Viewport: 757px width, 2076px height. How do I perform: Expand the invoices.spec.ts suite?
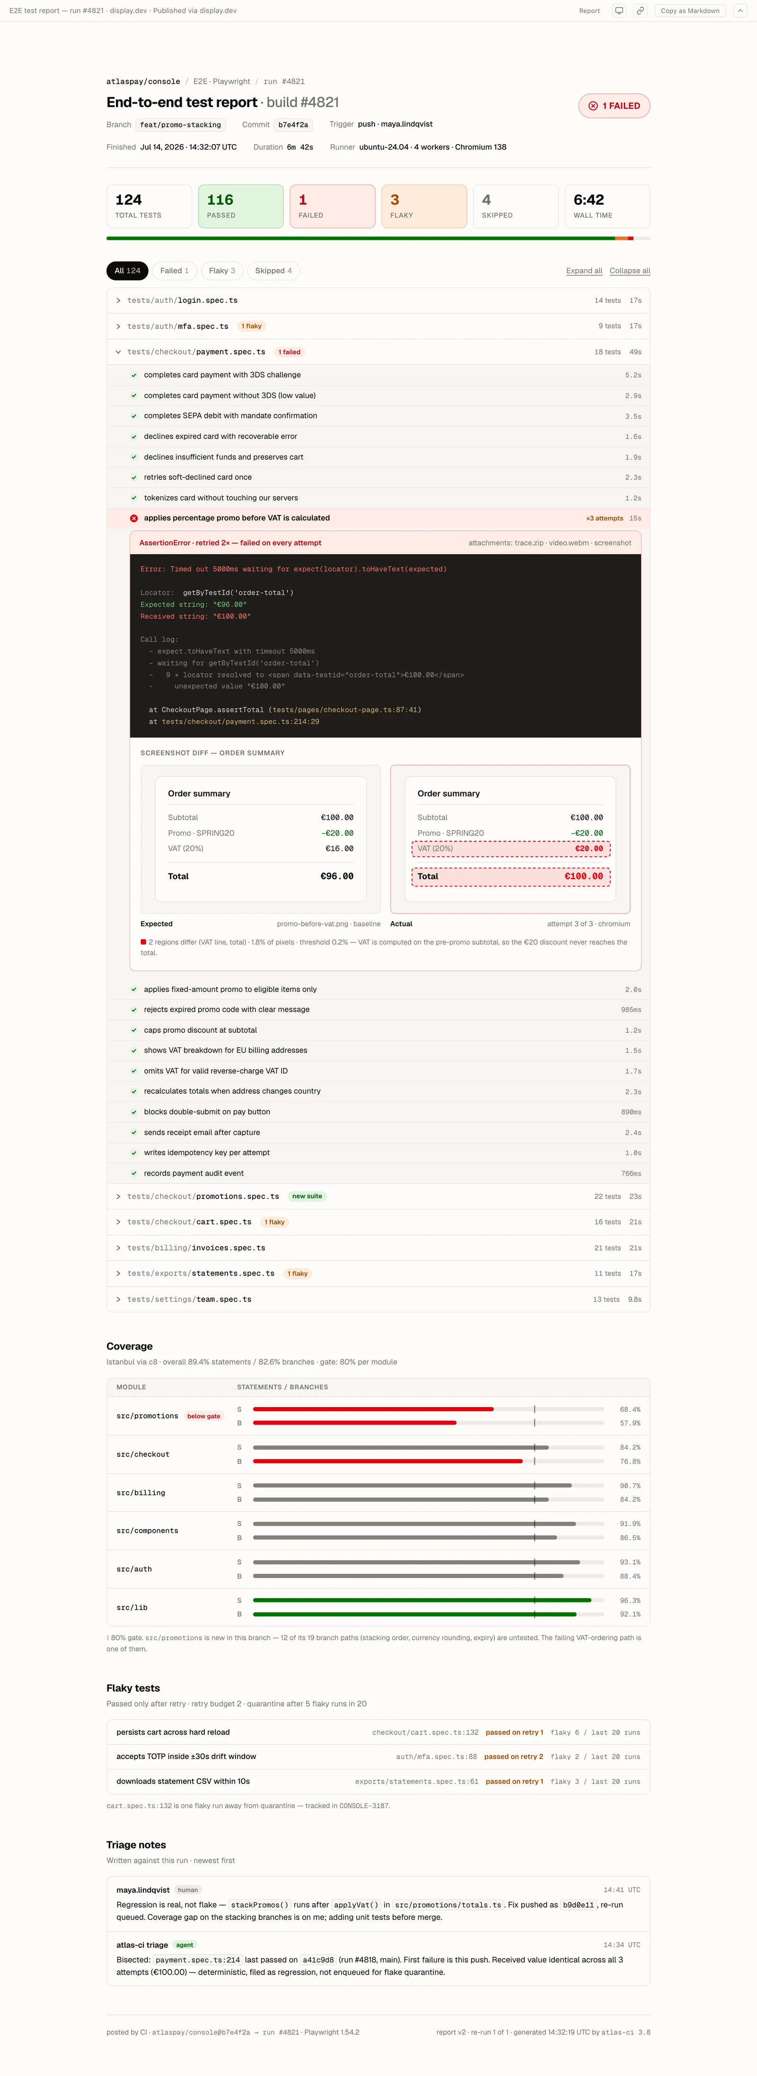378,1249
